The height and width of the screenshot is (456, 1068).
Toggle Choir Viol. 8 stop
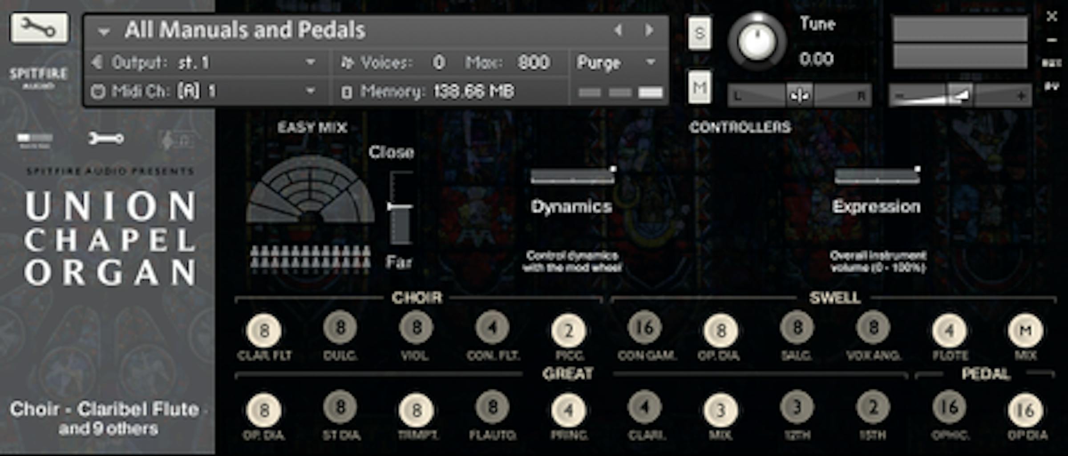pyautogui.click(x=417, y=328)
